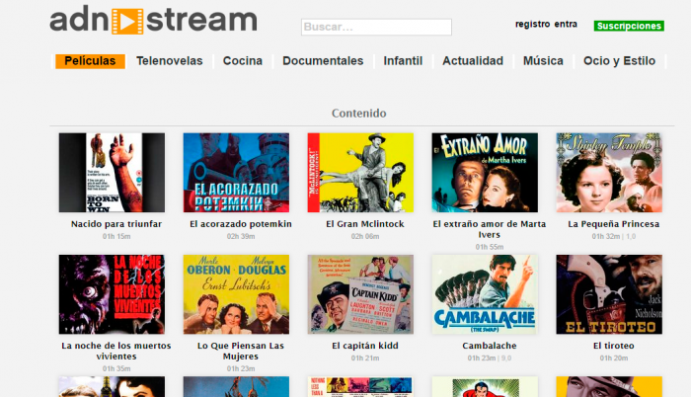Open the El Acorazado Potemkin poster
The image size is (691, 397).
pyautogui.click(x=236, y=173)
